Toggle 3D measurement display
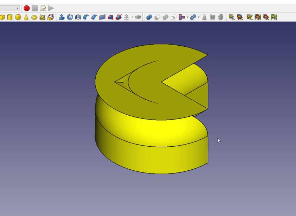The height and width of the screenshot is (216, 296). tap(266, 17)
